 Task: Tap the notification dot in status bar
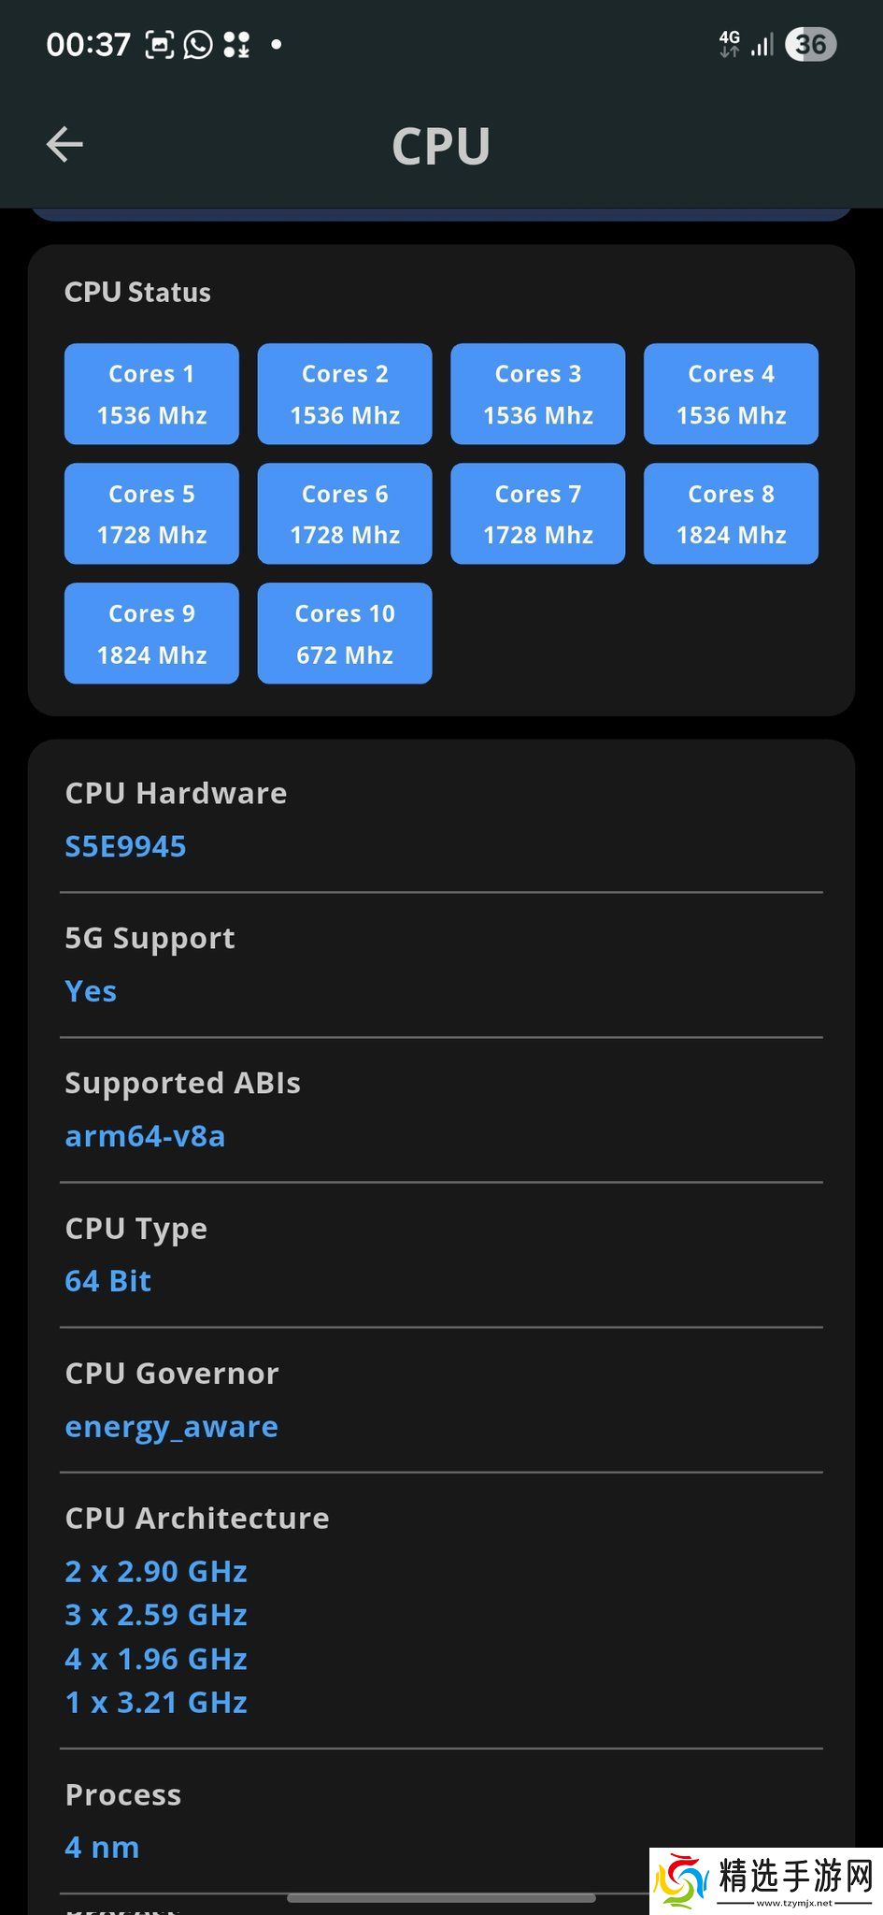click(x=276, y=44)
